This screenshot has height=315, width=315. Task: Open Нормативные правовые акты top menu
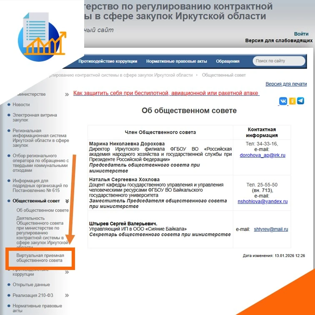coord(176,61)
